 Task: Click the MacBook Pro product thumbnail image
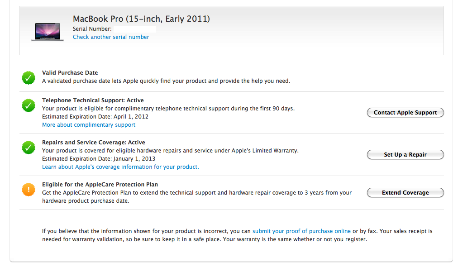coord(48,32)
